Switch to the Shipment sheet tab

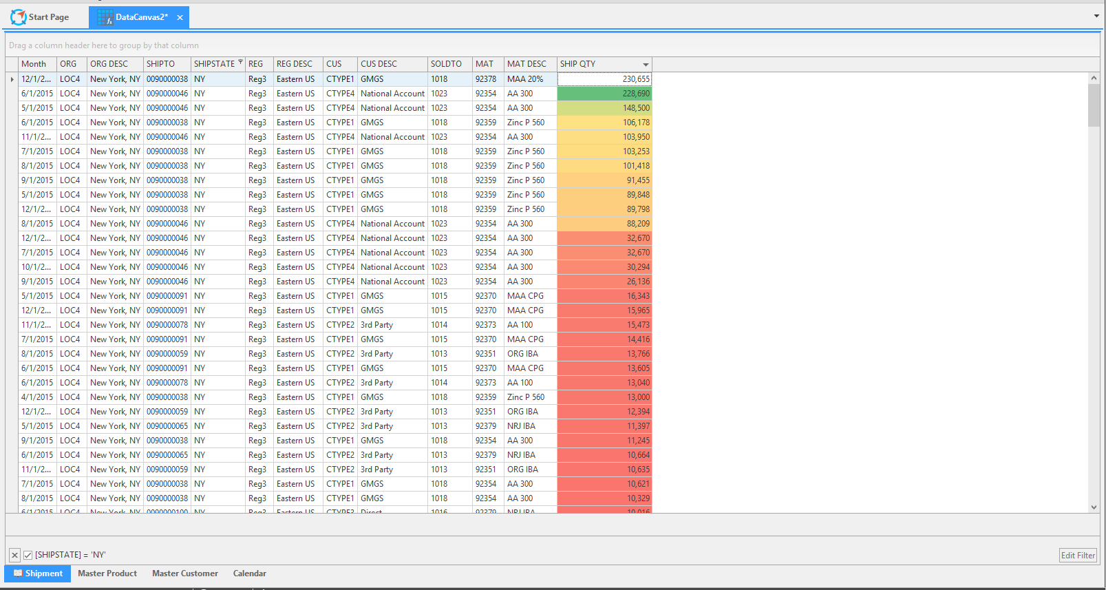[x=38, y=573]
